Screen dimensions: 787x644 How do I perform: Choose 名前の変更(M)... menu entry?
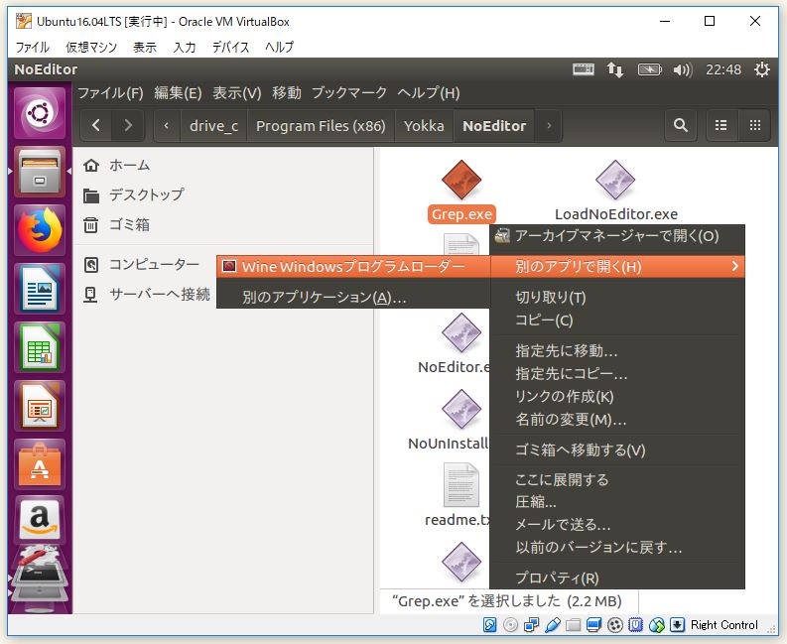617,420
